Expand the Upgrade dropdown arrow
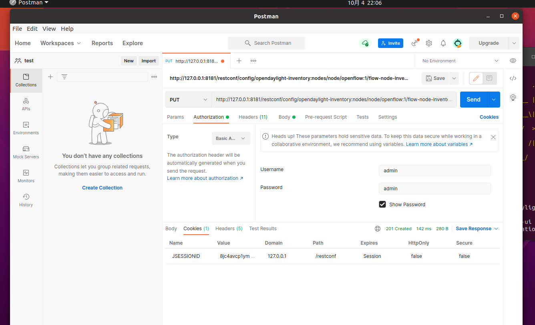Image resolution: width=535 pixels, height=325 pixels. pyautogui.click(x=514, y=43)
